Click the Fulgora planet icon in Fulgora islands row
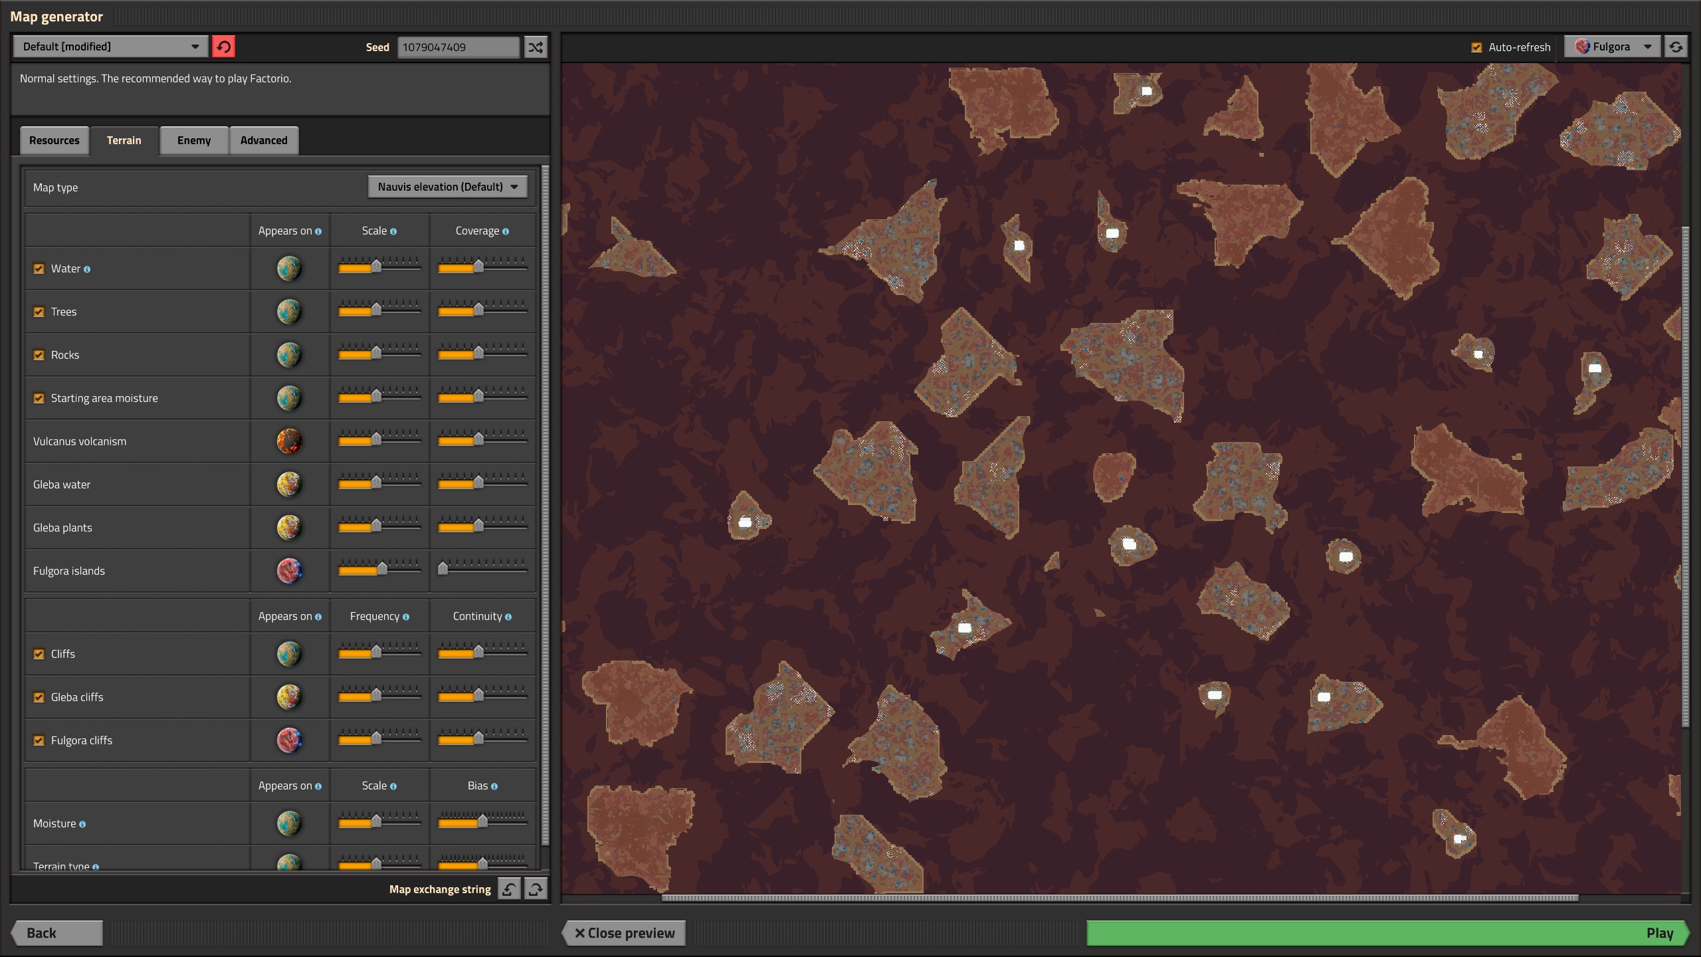 click(x=289, y=571)
